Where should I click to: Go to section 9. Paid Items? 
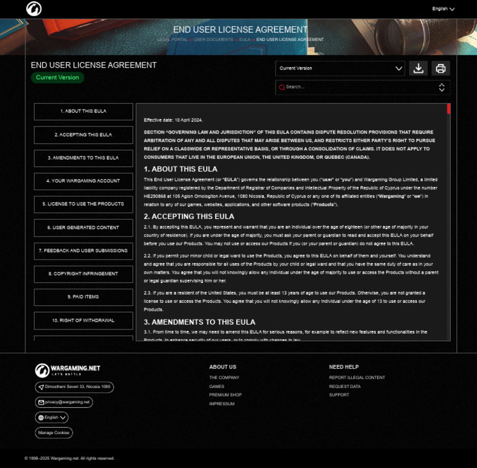83,297
